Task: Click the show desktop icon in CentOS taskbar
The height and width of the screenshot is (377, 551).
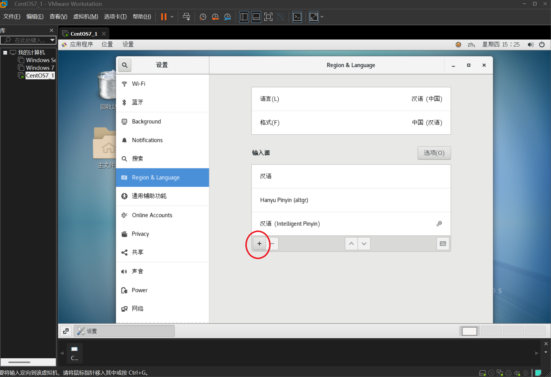Action: pos(66,331)
